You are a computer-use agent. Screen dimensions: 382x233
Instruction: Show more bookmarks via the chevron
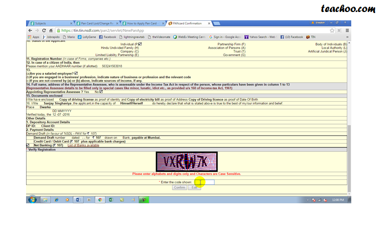tap(347, 37)
